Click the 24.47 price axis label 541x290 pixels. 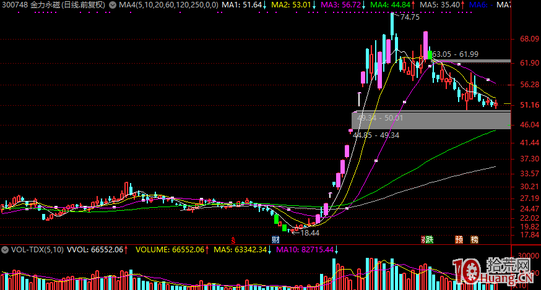point(530,209)
